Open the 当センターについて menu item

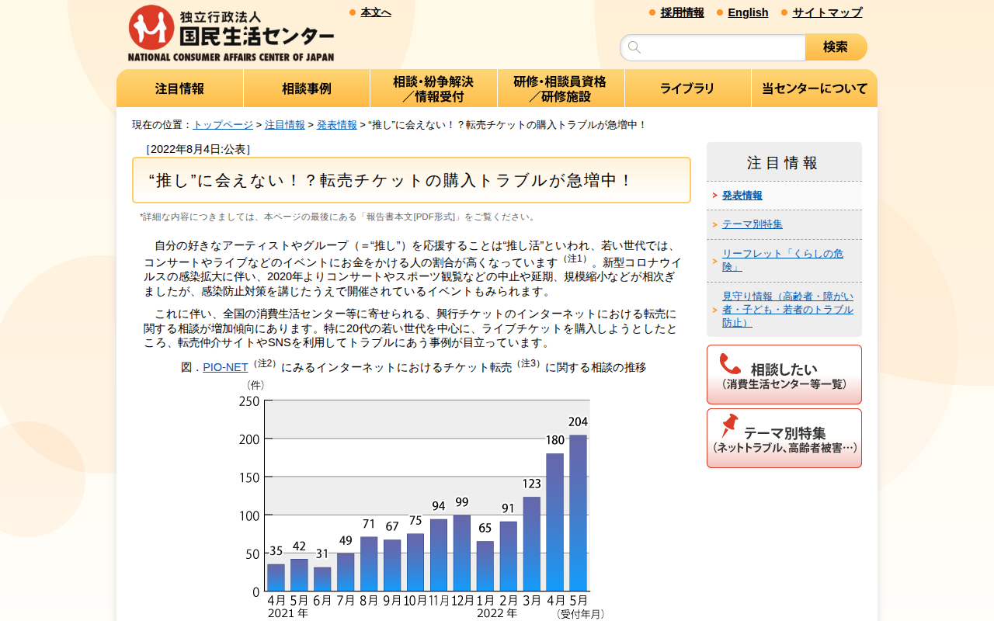(814, 88)
